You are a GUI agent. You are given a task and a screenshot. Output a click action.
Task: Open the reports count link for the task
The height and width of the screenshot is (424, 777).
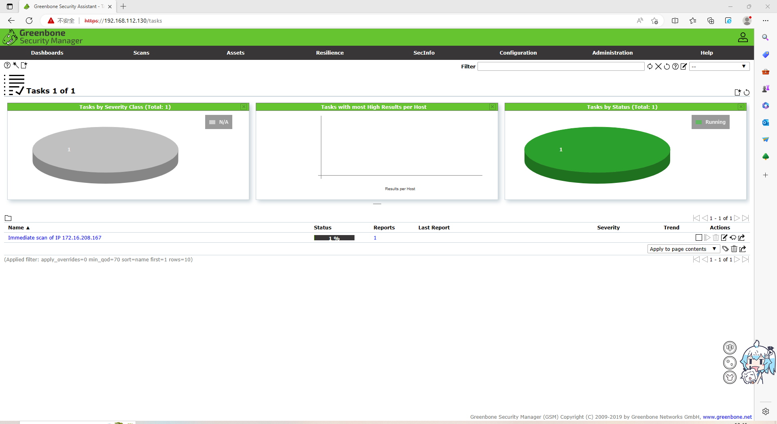click(375, 238)
